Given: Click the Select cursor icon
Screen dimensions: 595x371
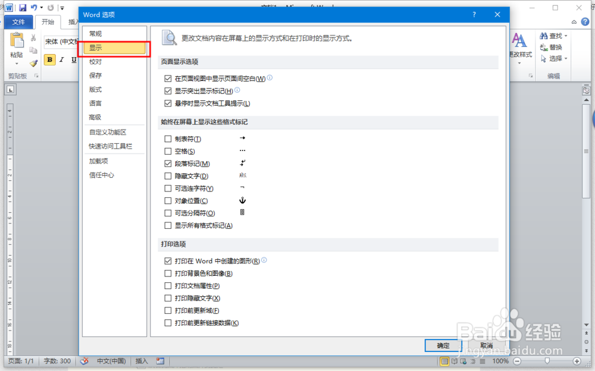Looking at the screenshot, I should pyautogui.click(x=543, y=58).
